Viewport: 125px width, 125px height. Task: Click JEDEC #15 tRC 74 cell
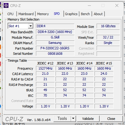coord(104,95)
